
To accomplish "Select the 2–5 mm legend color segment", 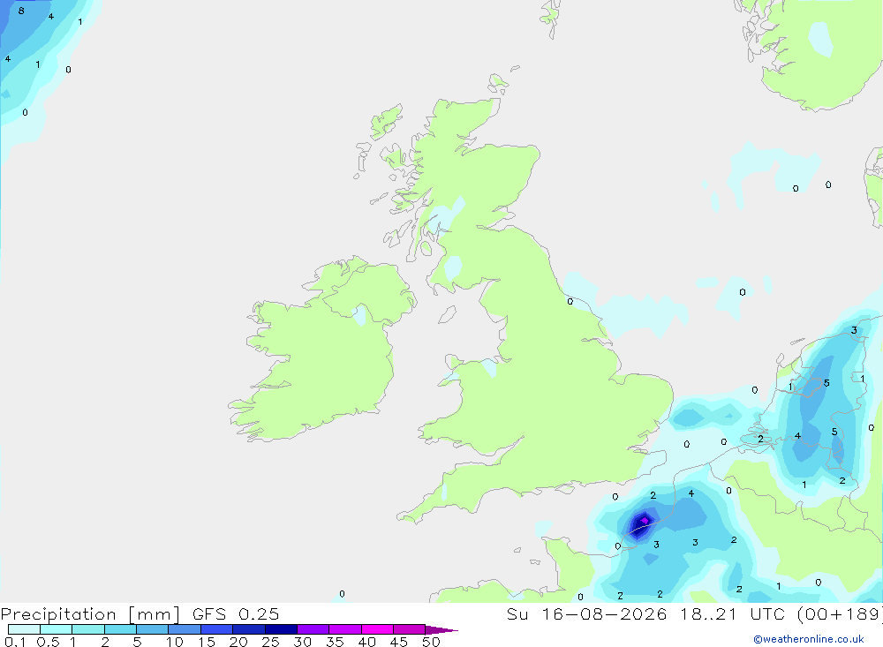I will (120, 629).
